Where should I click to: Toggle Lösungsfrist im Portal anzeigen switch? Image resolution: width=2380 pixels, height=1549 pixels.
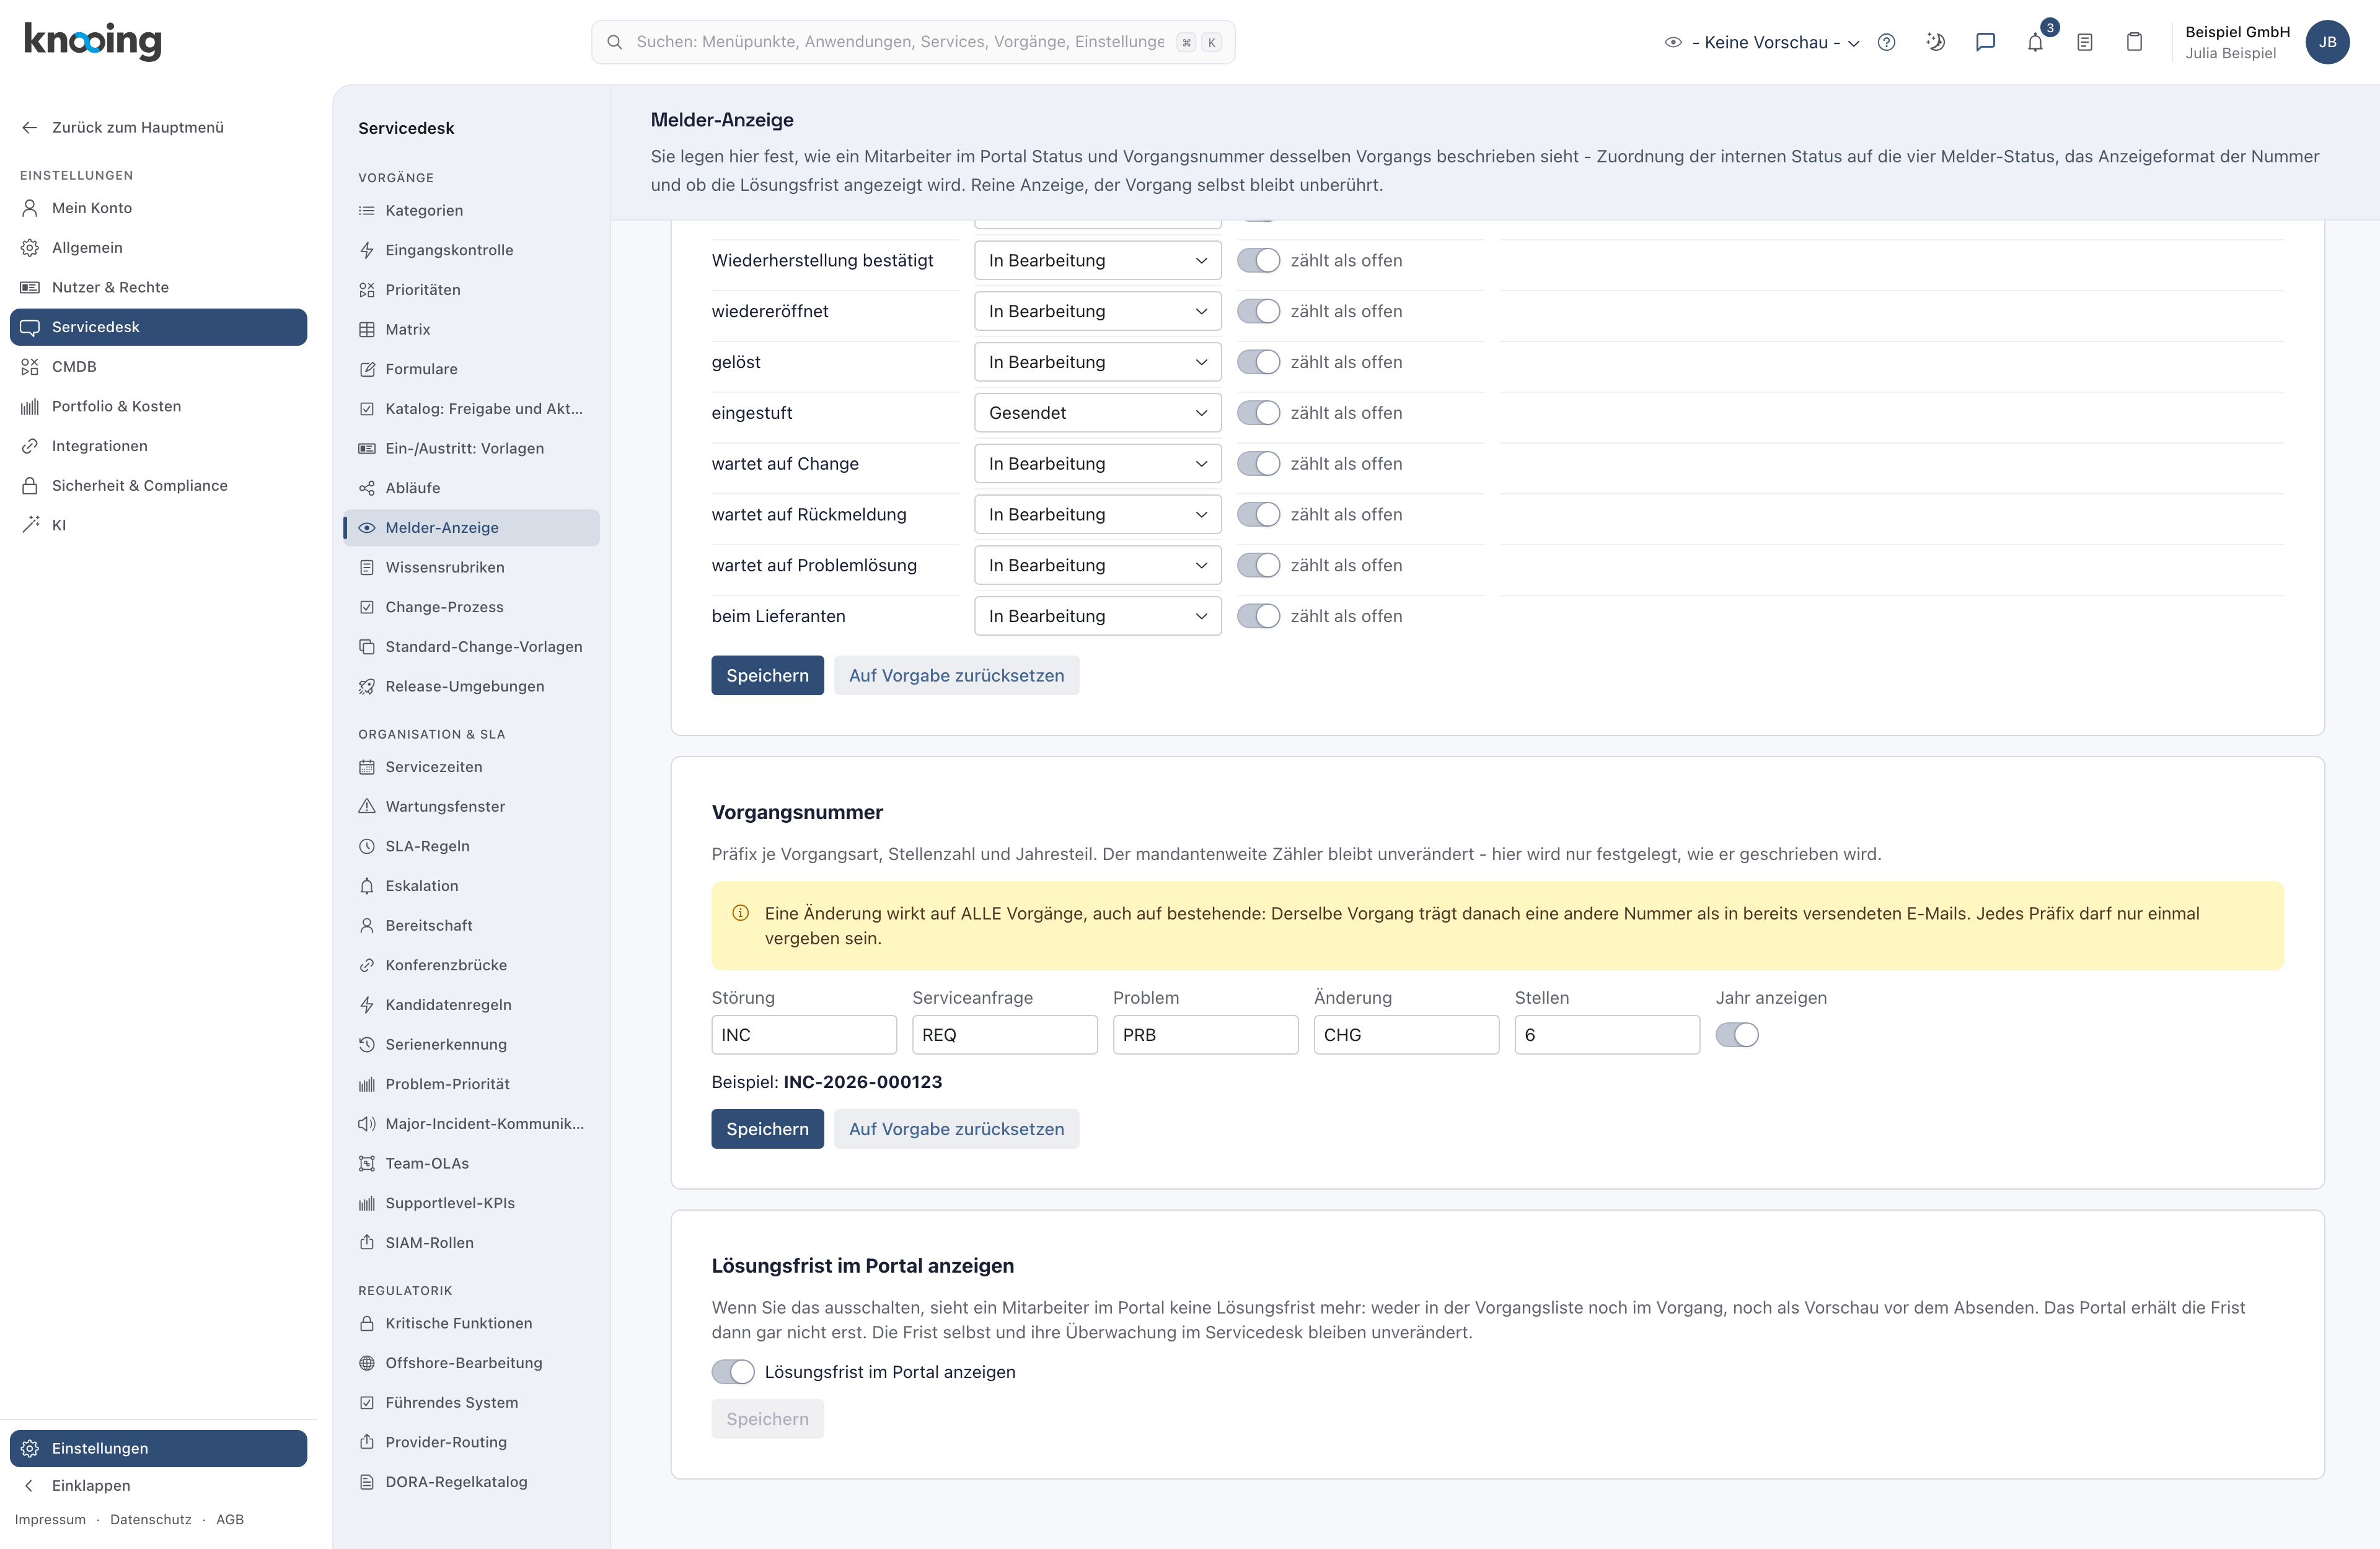733,1372
